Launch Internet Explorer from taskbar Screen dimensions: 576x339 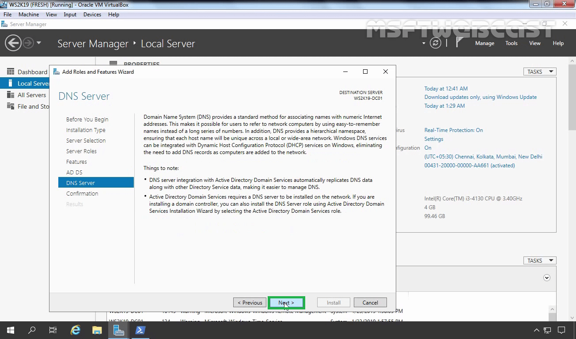coord(76,330)
